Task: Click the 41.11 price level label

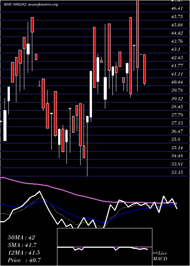Action: pyautogui.click(x=177, y=74)
